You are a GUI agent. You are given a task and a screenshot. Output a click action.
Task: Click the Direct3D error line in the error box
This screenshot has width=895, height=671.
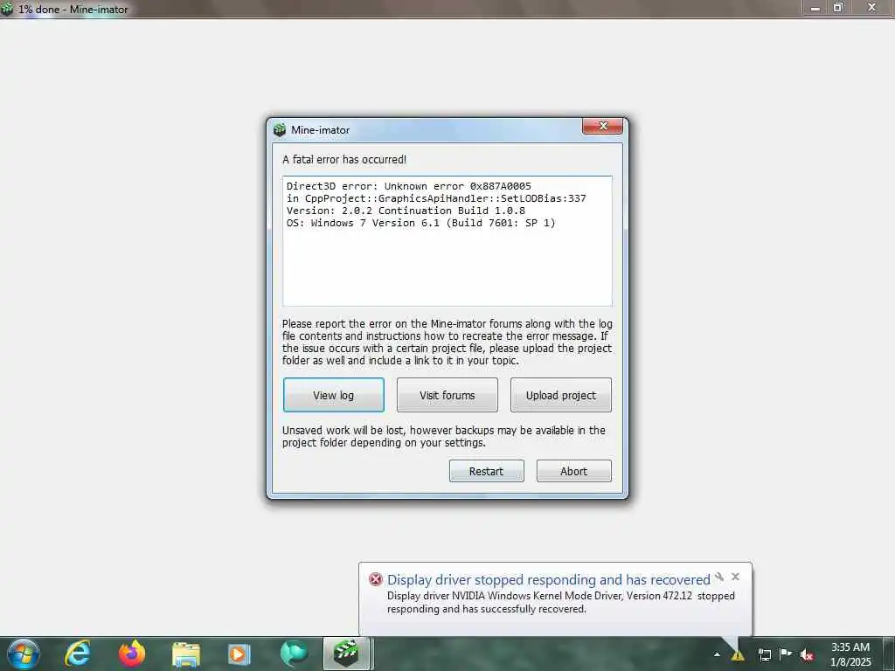[409, 186]
